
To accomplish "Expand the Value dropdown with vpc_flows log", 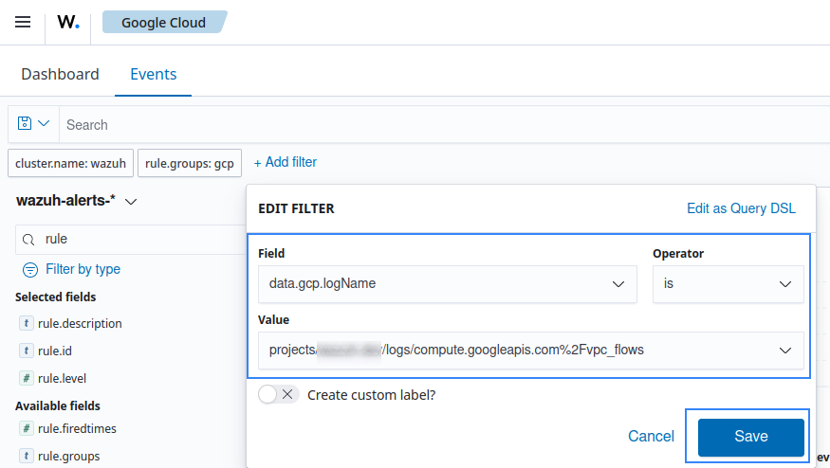I will [530, 351].
